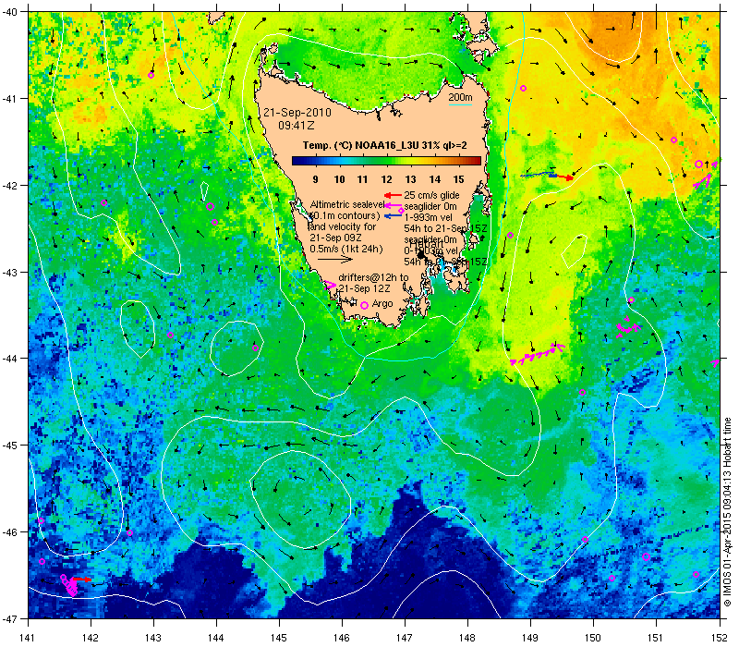Screen dimensions: 739x647
Task: Click longitude axis label '146'
Action: point(342,638)
